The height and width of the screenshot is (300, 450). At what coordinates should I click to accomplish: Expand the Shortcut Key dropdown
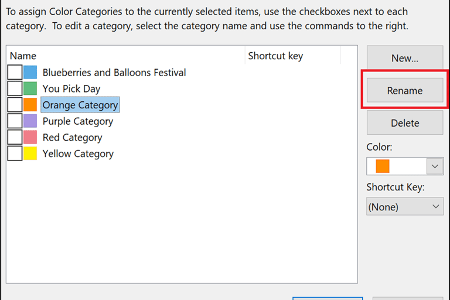435,207
